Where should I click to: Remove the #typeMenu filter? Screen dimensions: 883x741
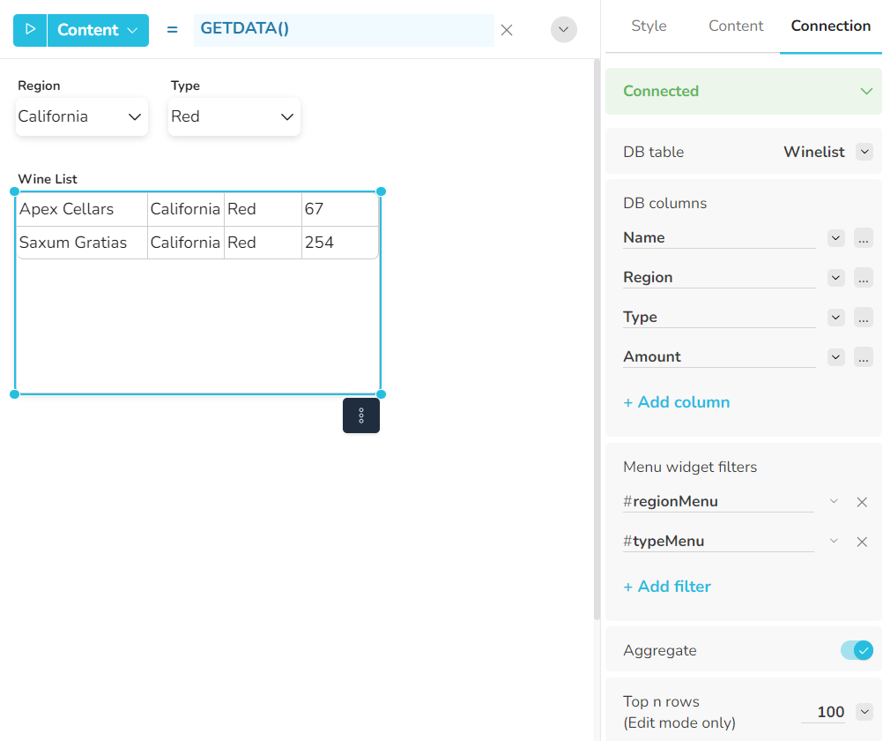pyautogui.click(x=862, y=542)
